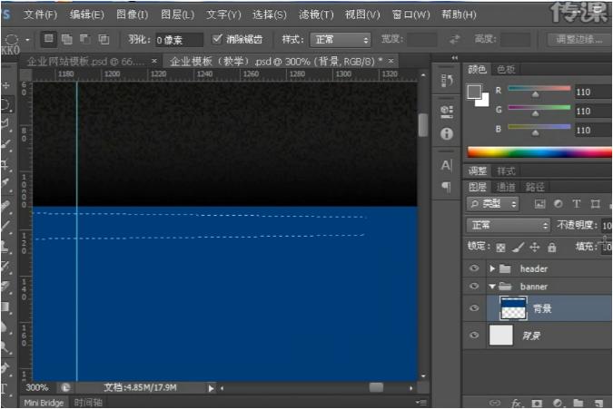Open the History panel icon
The height and width of the screenshot is (409, 613).
(x=447, y=81)
